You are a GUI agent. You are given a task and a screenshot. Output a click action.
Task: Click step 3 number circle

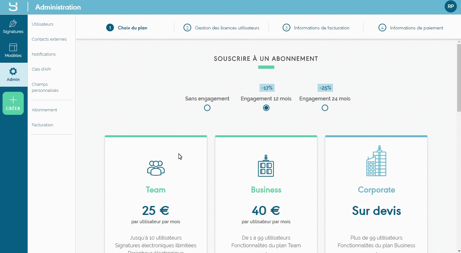tap(286, 28)
